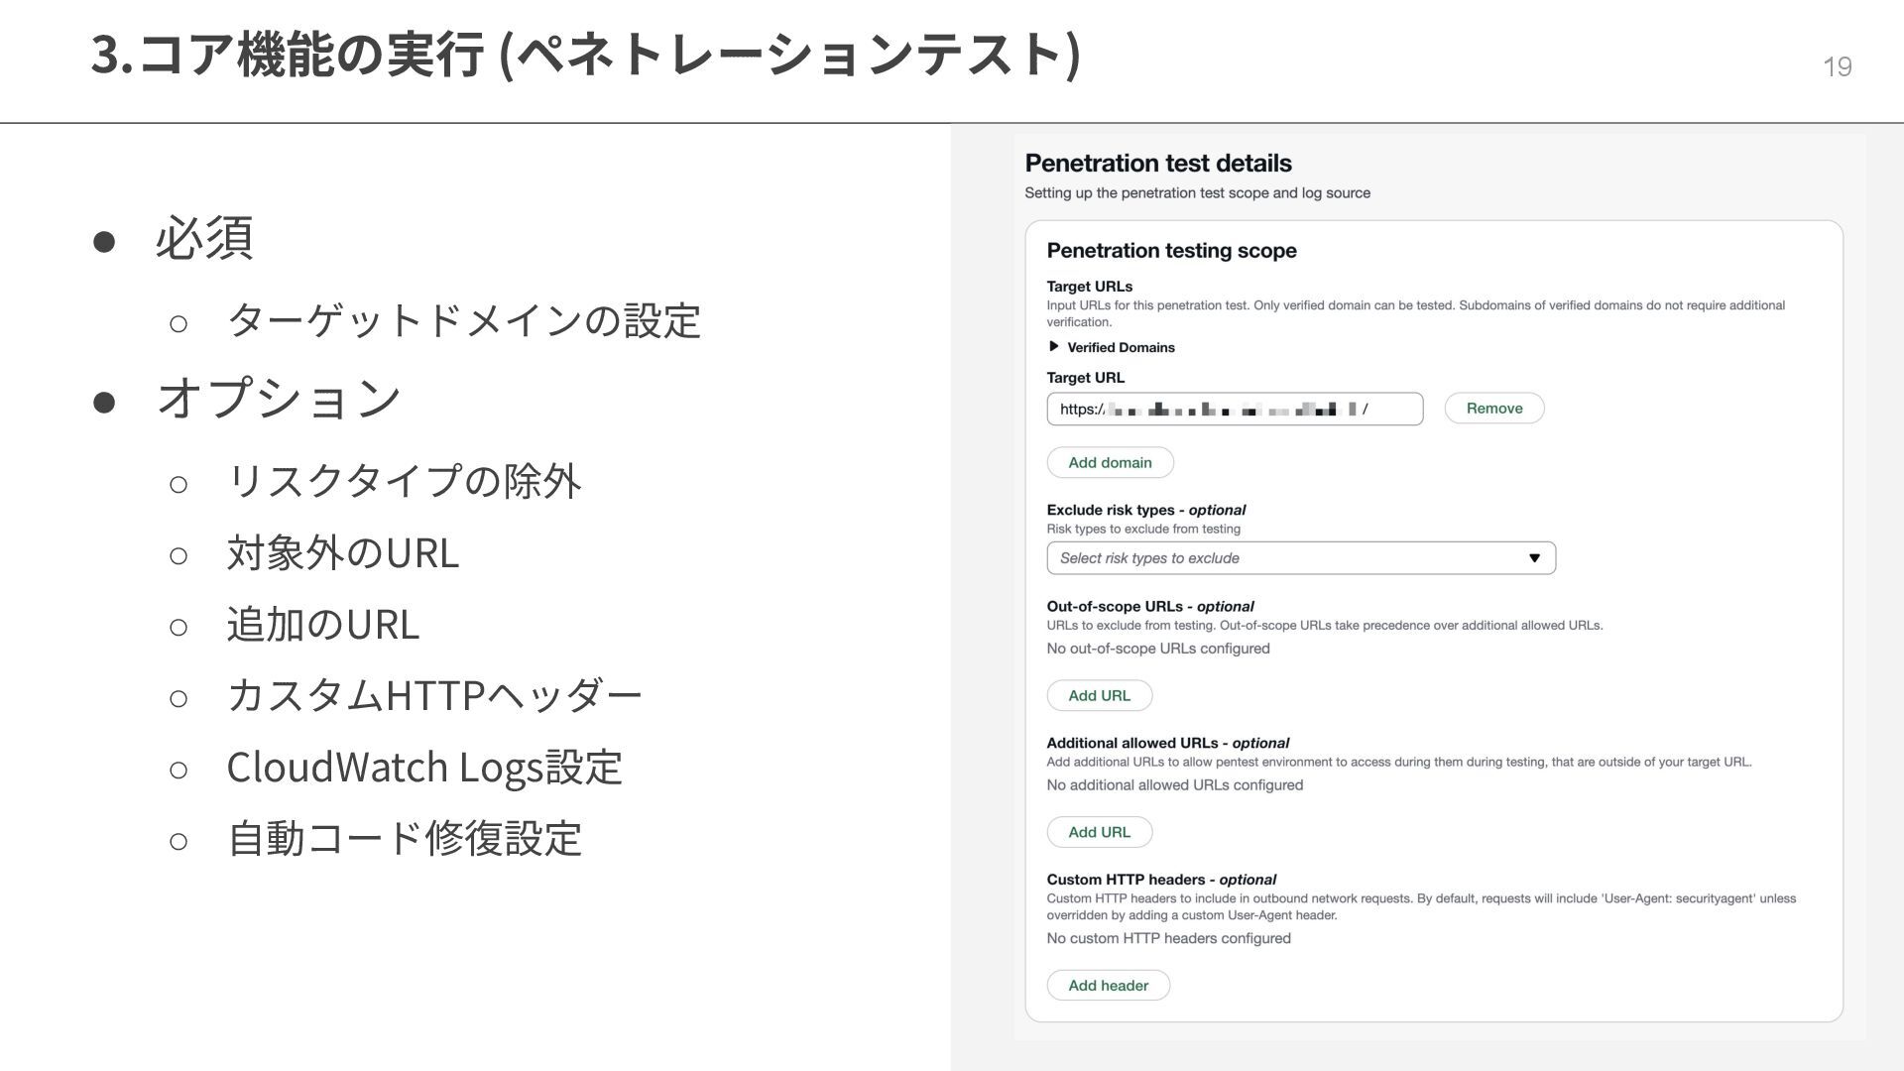Click the Penetration testing scope heading

1171,251
